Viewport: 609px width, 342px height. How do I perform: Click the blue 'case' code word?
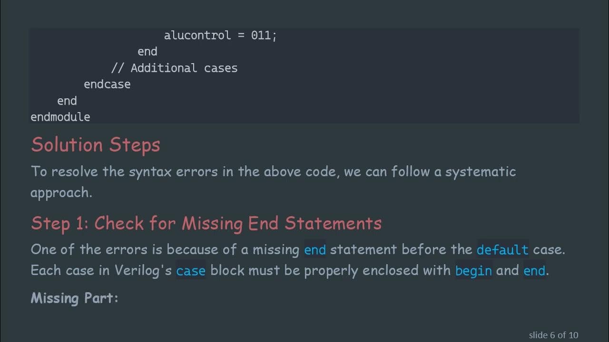(191, 271)
